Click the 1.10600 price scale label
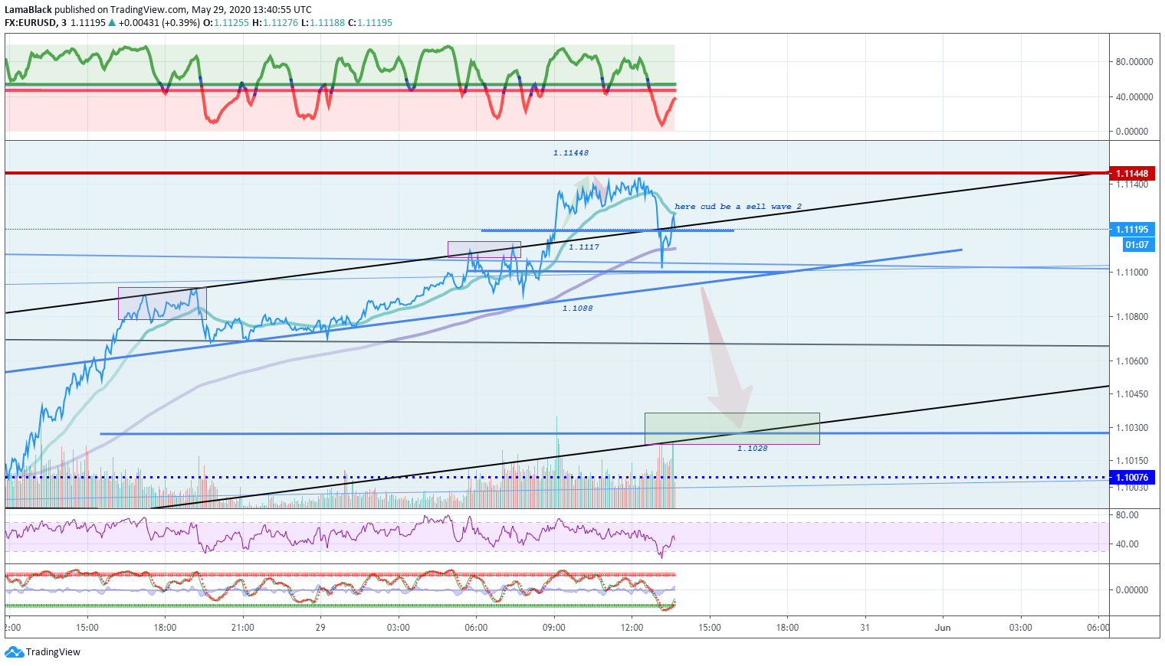The width and height of the screenshot is (1165, 666). [1132, 361]
